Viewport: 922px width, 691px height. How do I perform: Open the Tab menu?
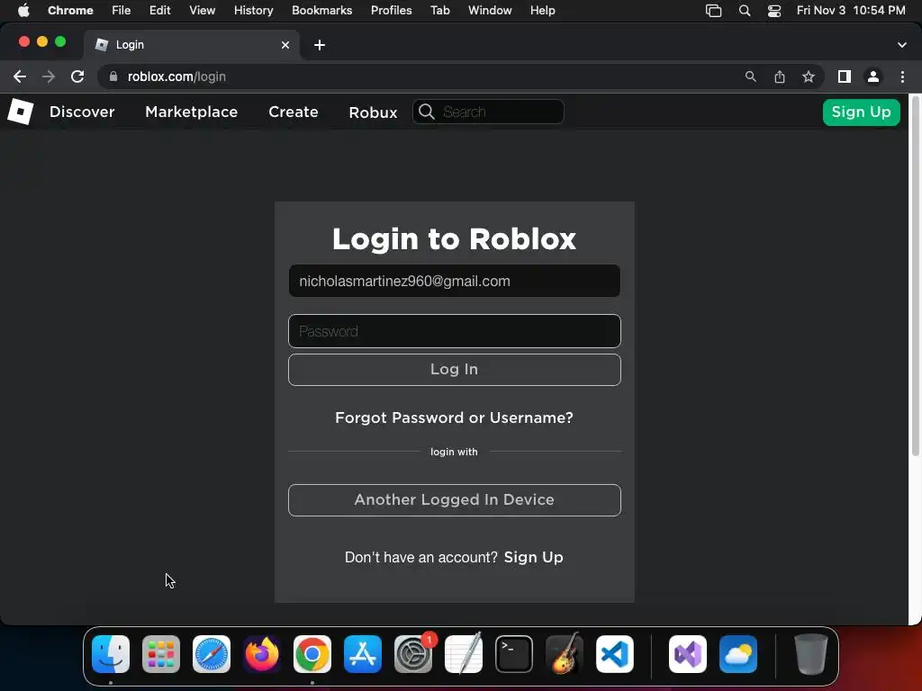(439, 11)
